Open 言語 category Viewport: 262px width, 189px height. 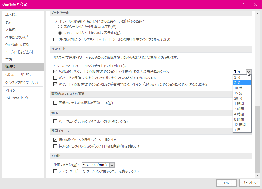23,60
